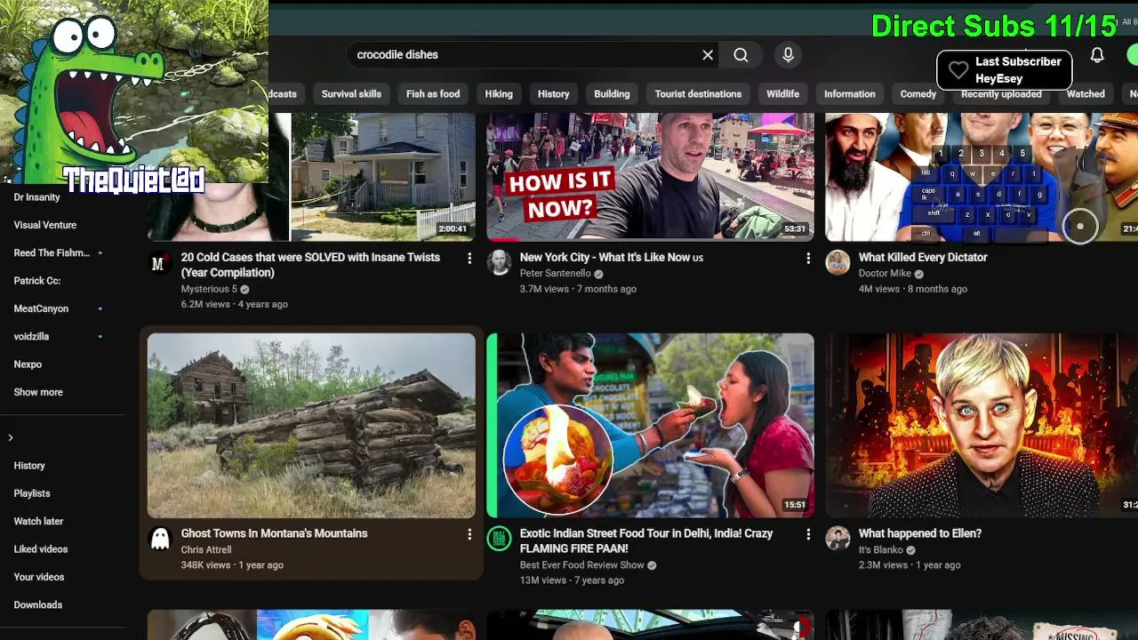Screen dimensions: 1138x640
Task: Clear the search box with the X icon
Action: pyautogui.click(x=708, y=55)
